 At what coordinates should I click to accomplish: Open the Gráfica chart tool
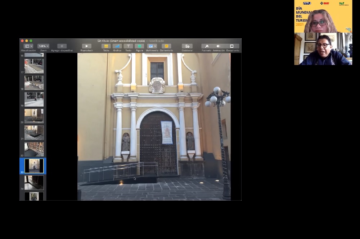pyautogui.click(x=117, y=46)
